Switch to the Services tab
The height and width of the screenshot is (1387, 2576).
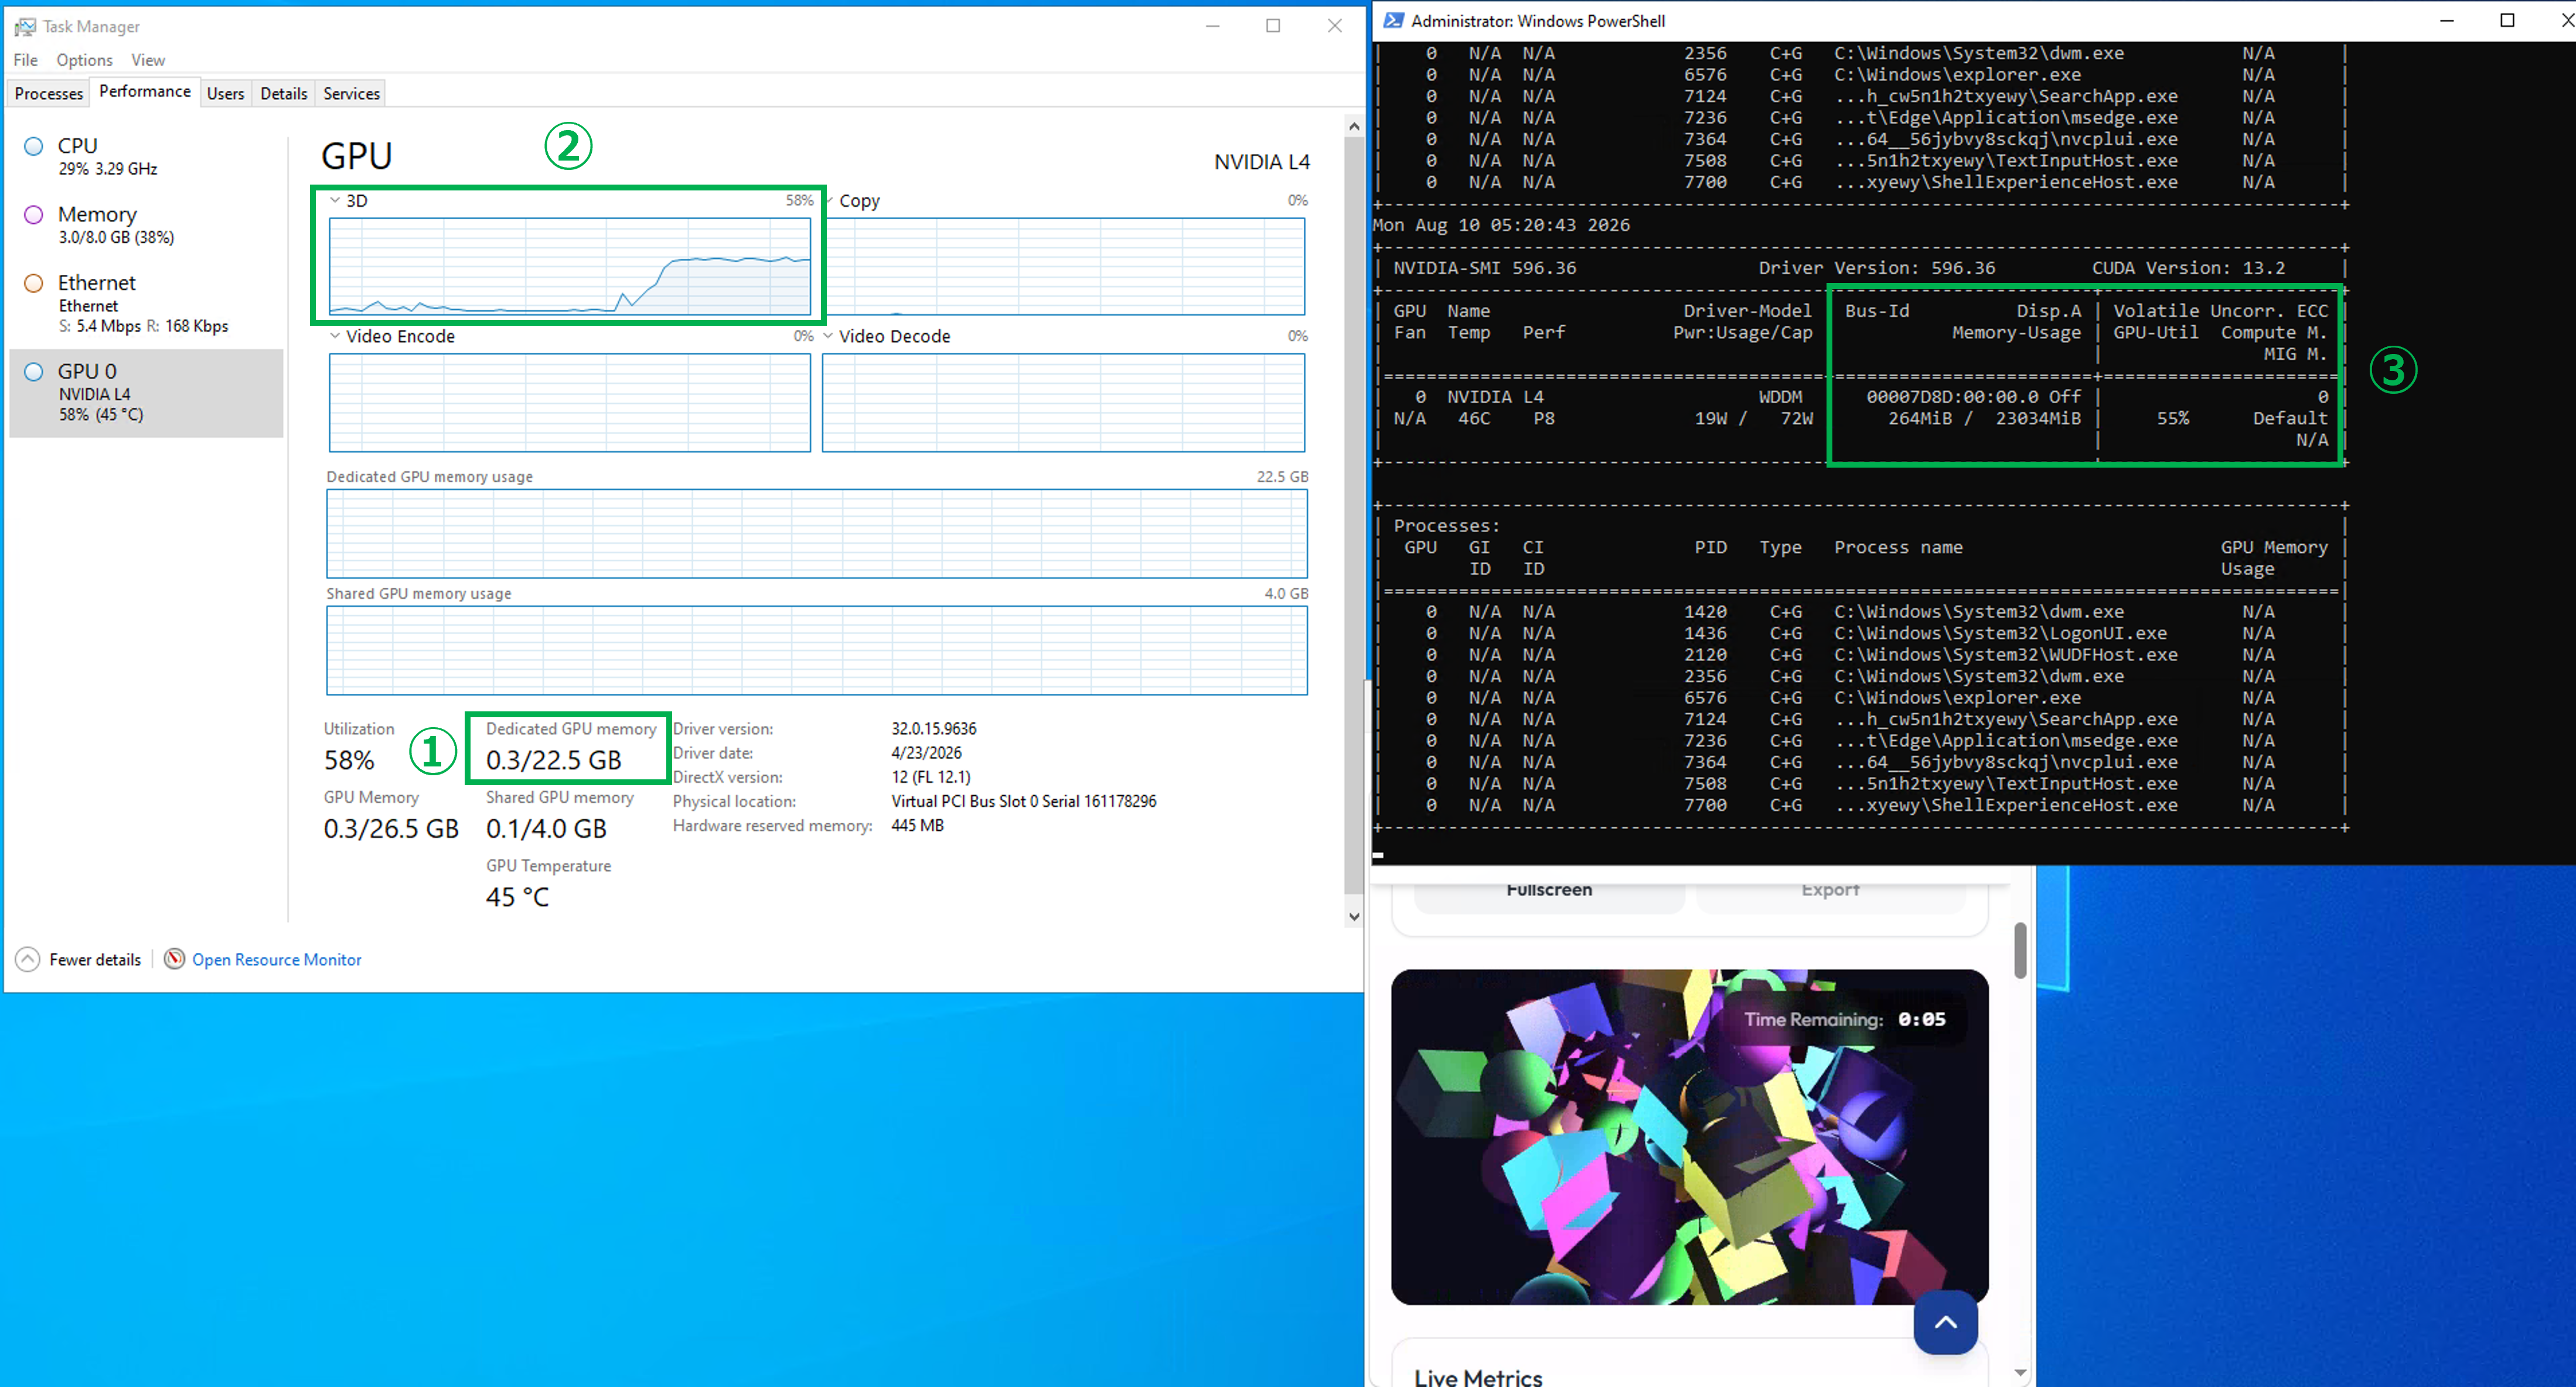click(351, 93)
